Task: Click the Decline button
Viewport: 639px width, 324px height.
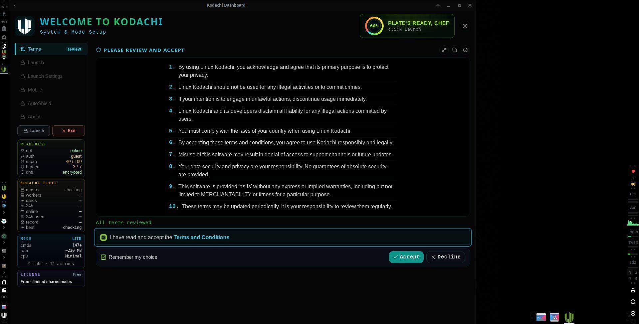Action: (446, 257)
